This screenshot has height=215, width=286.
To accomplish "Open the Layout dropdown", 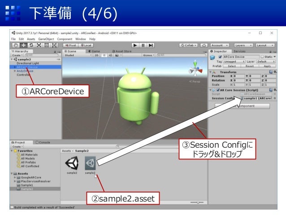I will click(265, 45).
